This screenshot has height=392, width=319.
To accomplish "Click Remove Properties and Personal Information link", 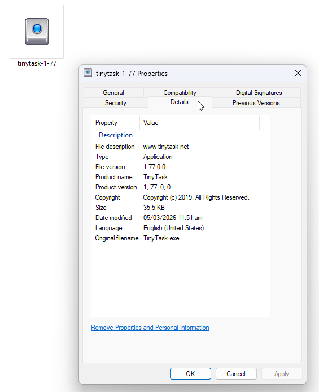I will pos(150,328).
